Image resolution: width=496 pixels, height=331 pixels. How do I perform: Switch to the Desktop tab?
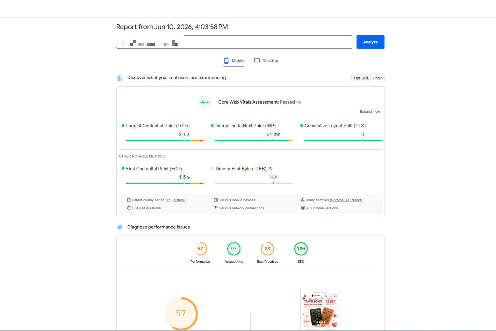coord(266,61)
